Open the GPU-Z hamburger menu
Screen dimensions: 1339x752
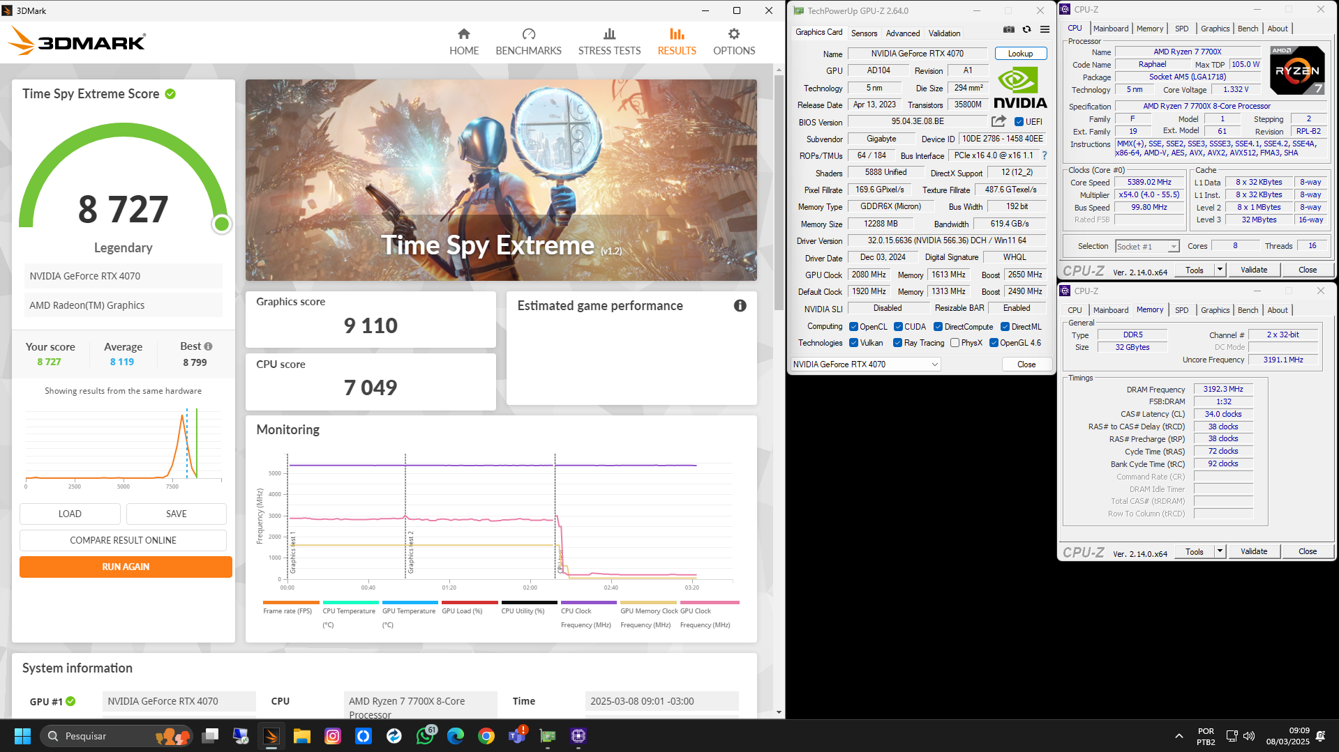[1045, 30]
